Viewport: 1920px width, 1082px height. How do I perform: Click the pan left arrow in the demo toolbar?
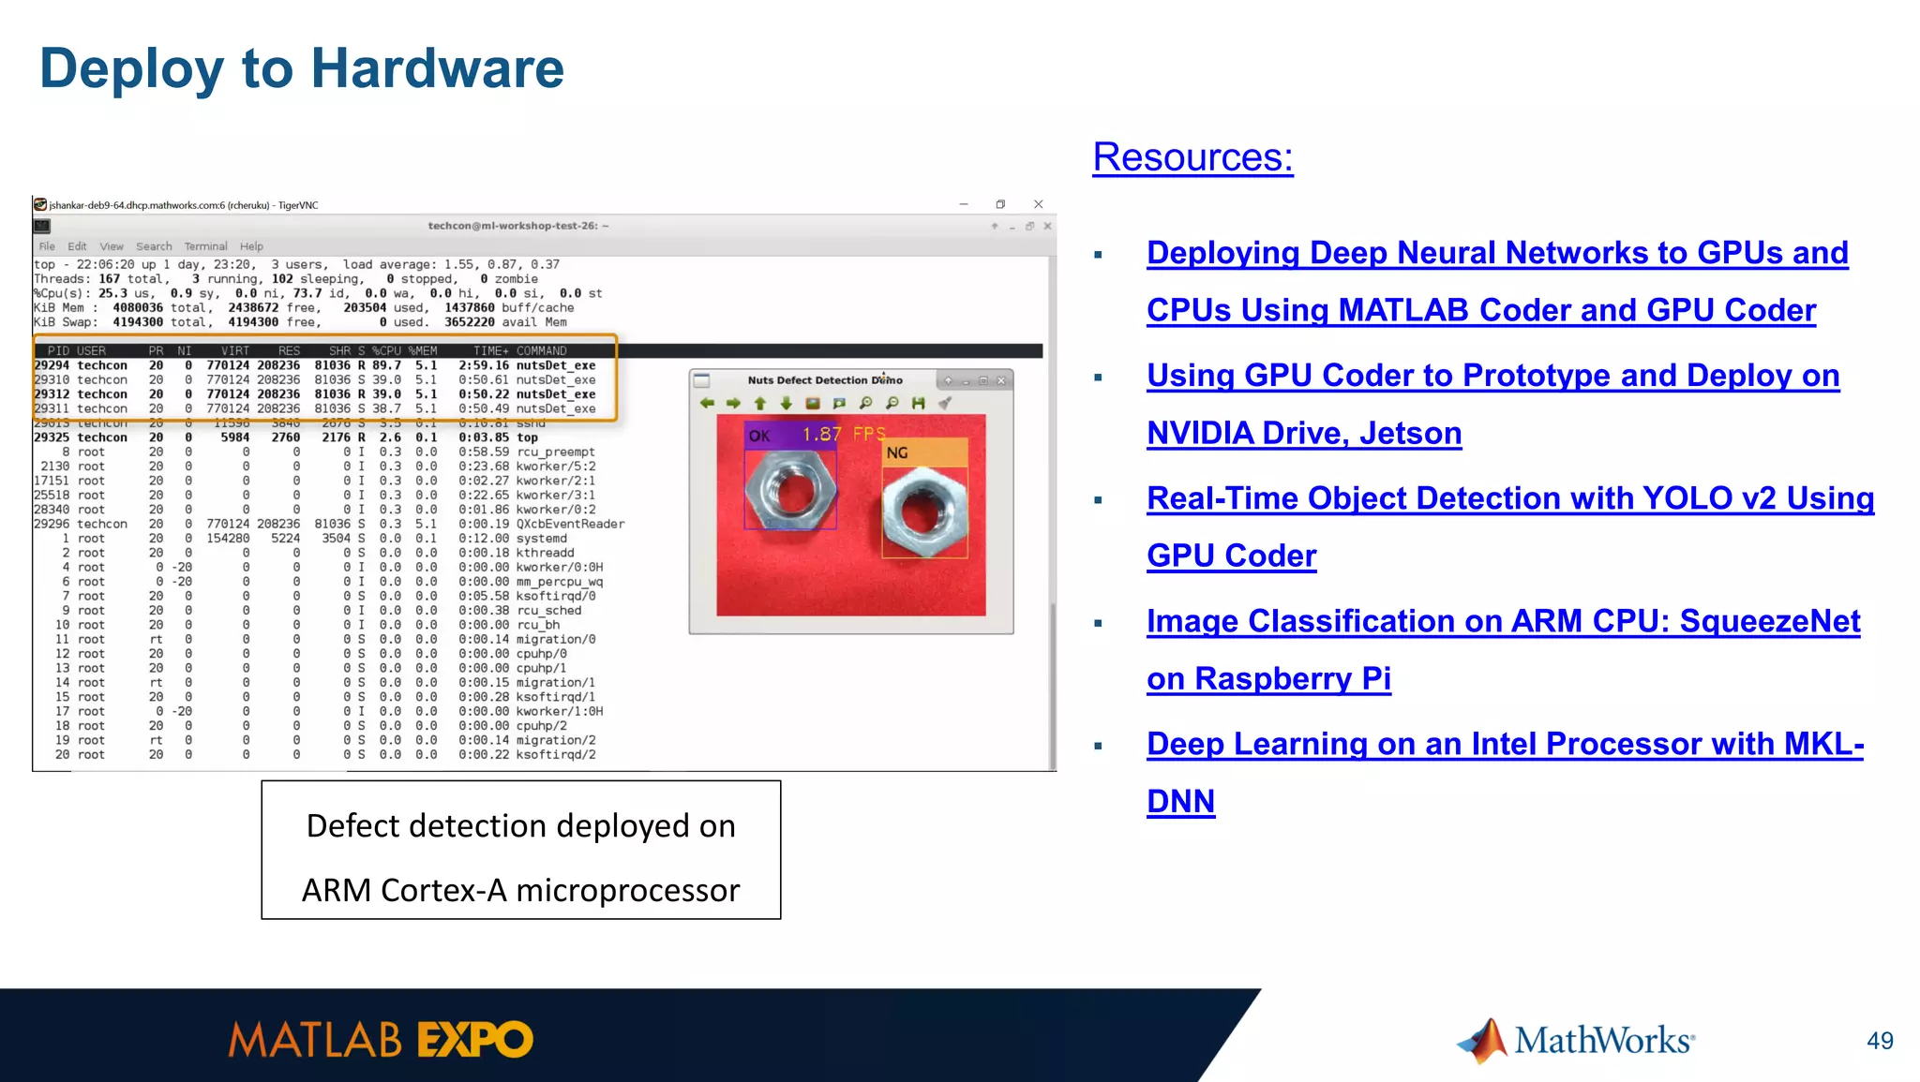[x=707, y=403]
